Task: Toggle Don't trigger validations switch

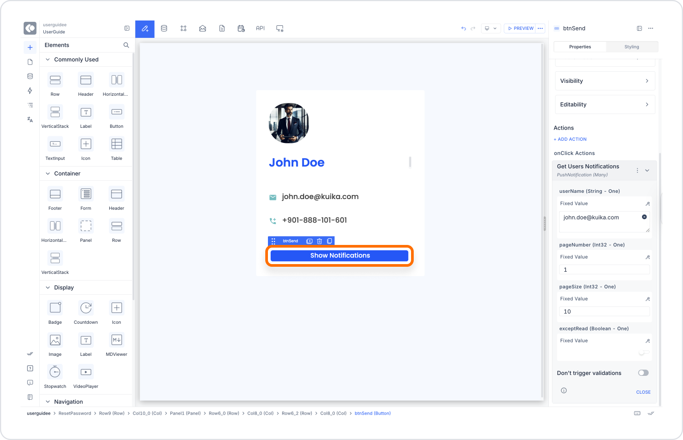Action: (643, 373)
